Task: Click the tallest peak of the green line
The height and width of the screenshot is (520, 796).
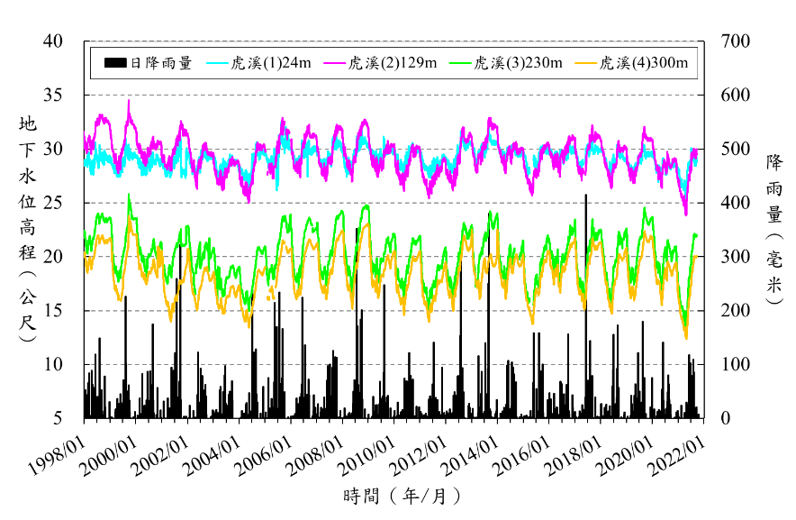Action: point(129,196)
